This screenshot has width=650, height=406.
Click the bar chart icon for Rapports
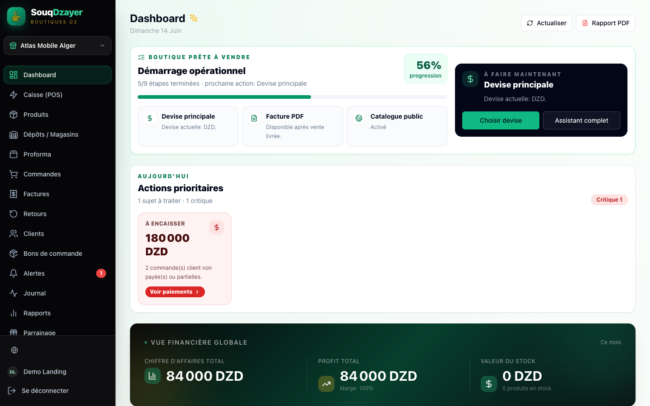click(x=14, y=313)
